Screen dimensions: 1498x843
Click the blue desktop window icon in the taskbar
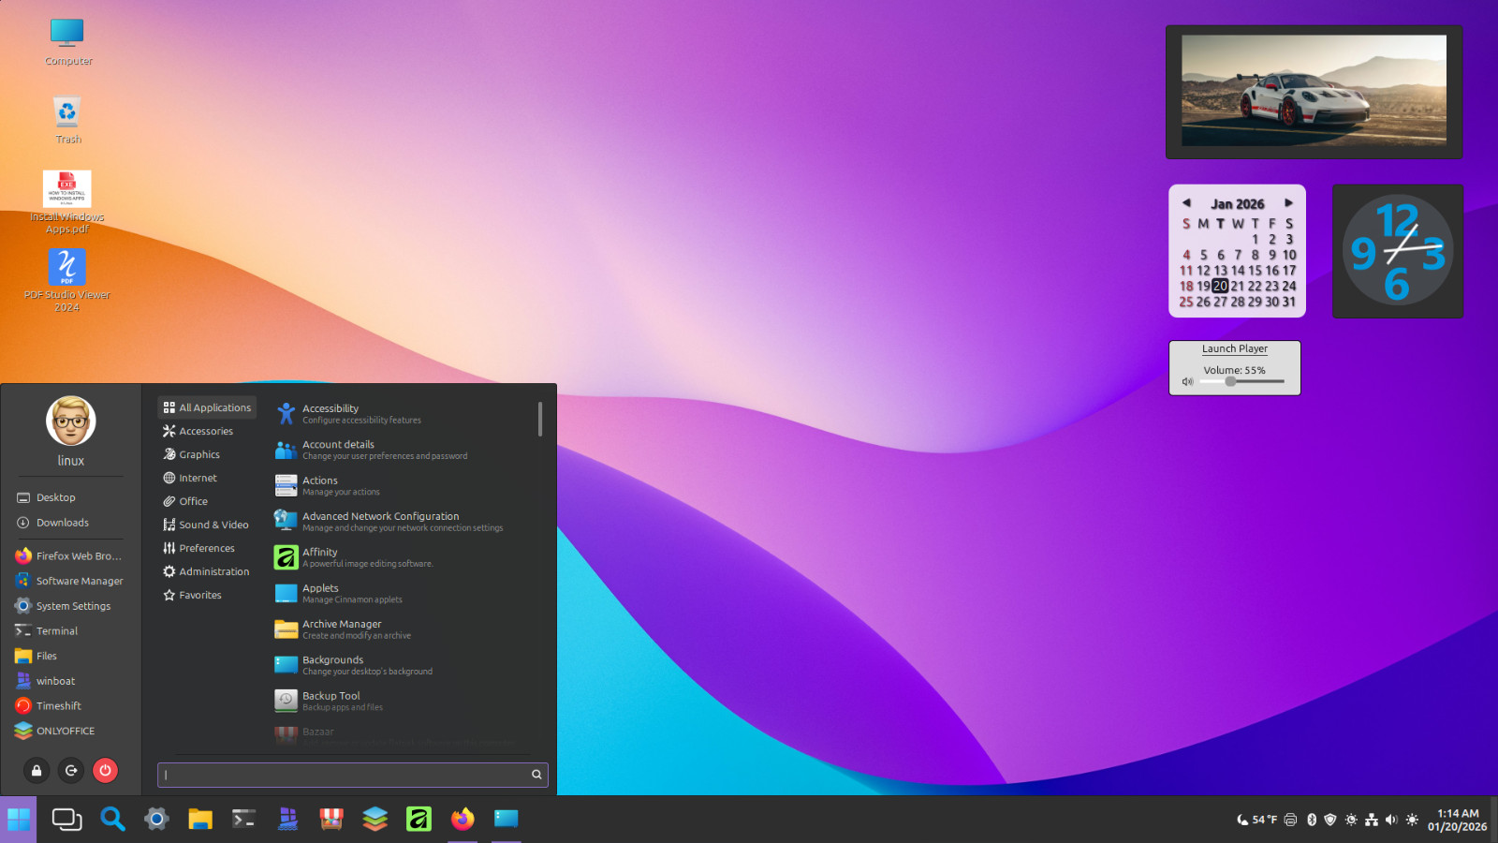pyautogui.click(x=507, y=820)
